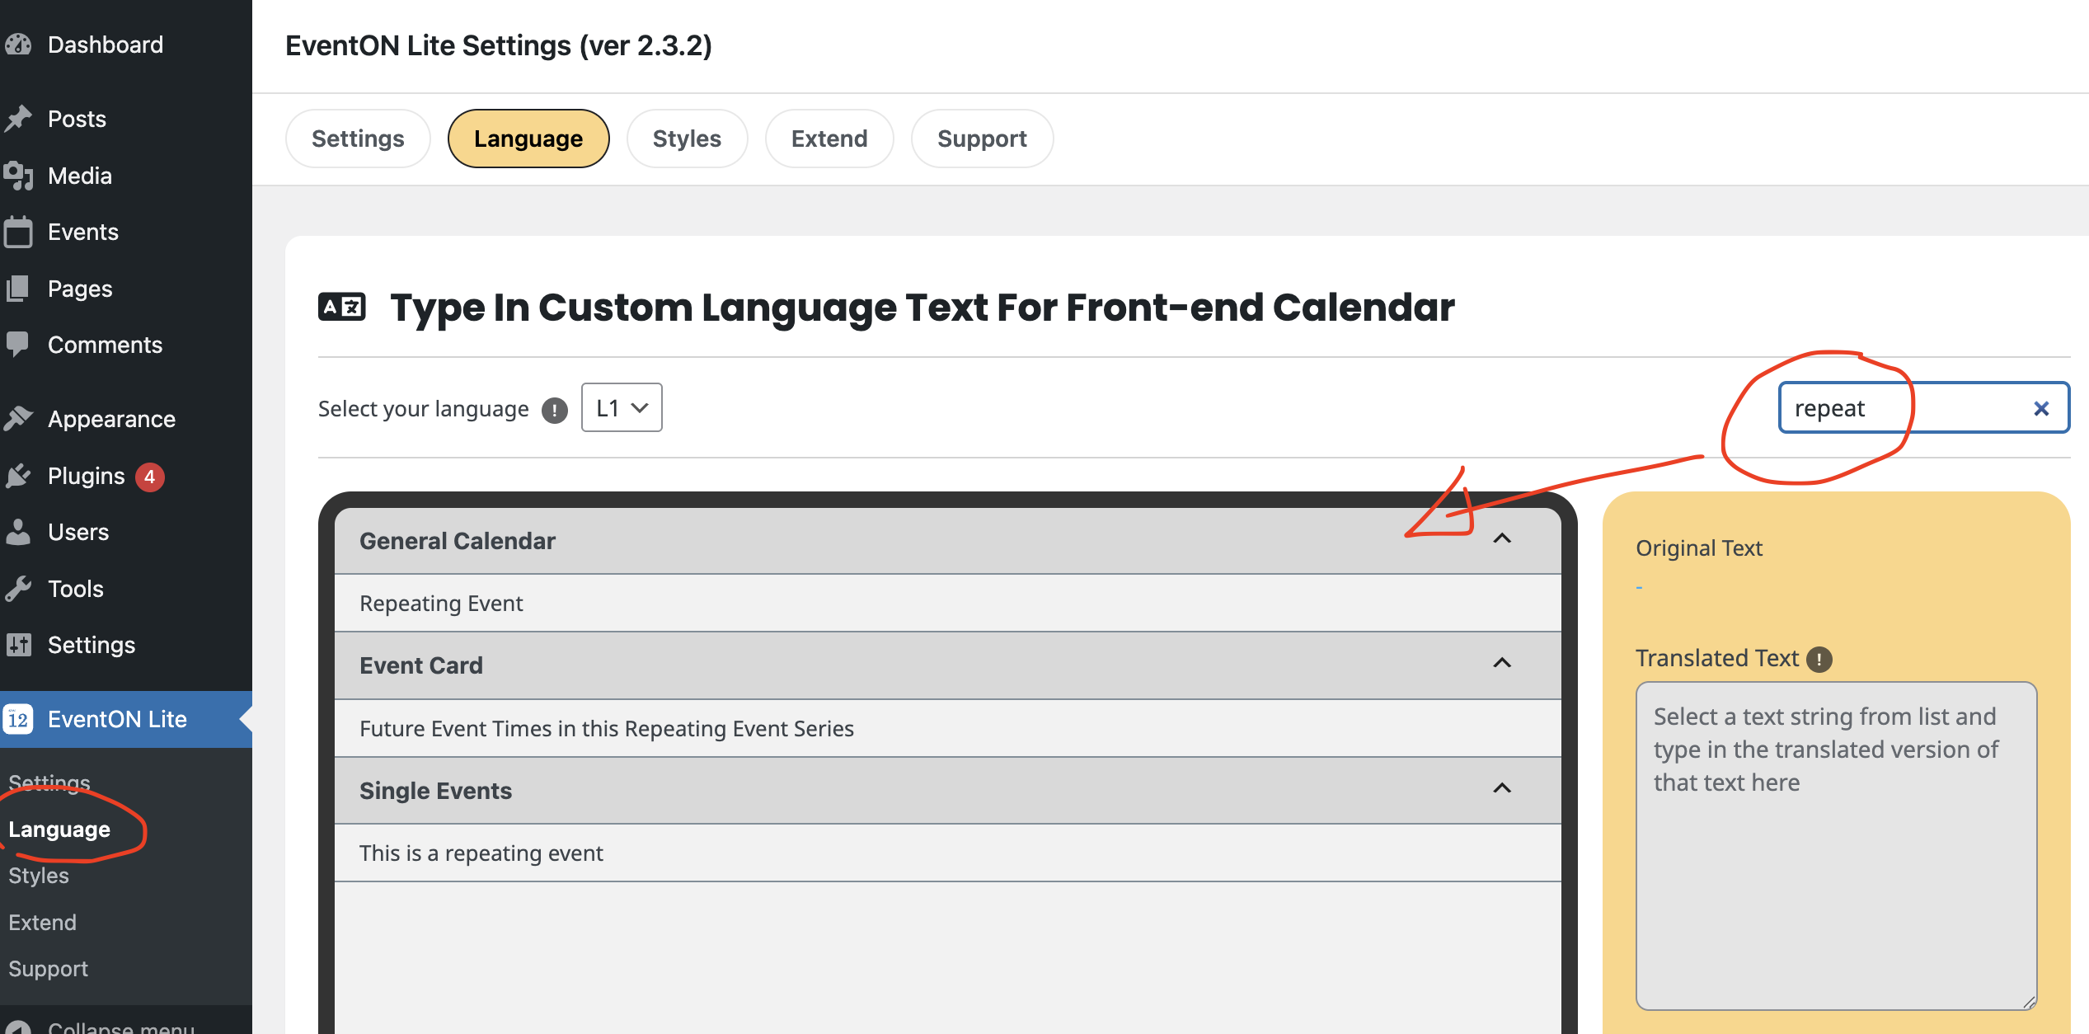Click Support submenu link in sidebar

click(x=48, y=969)
